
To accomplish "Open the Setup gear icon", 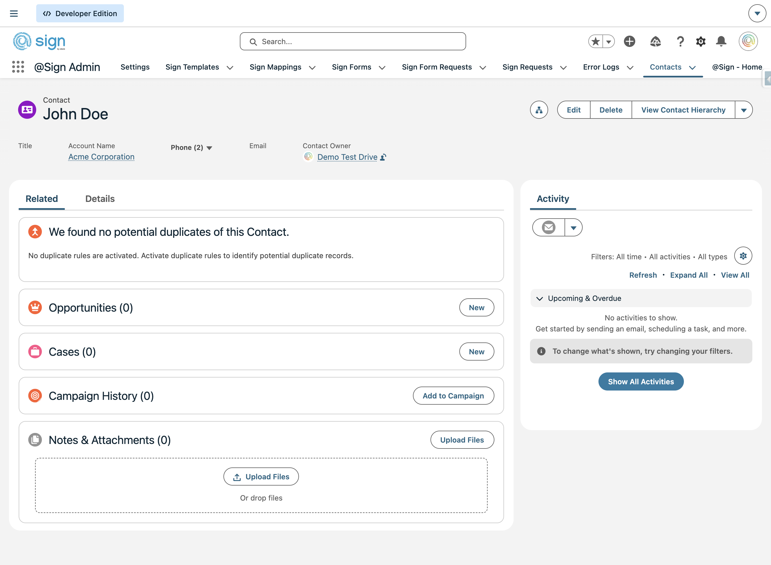I will [701, 41].
